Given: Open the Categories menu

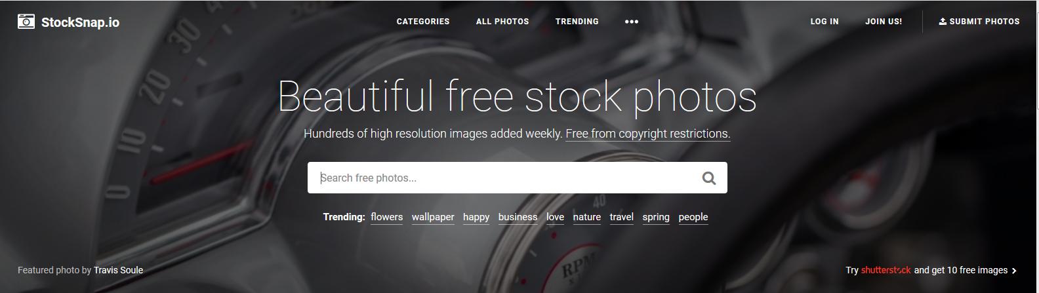Looking at the screenshot, I should click(x=423, y=22).
